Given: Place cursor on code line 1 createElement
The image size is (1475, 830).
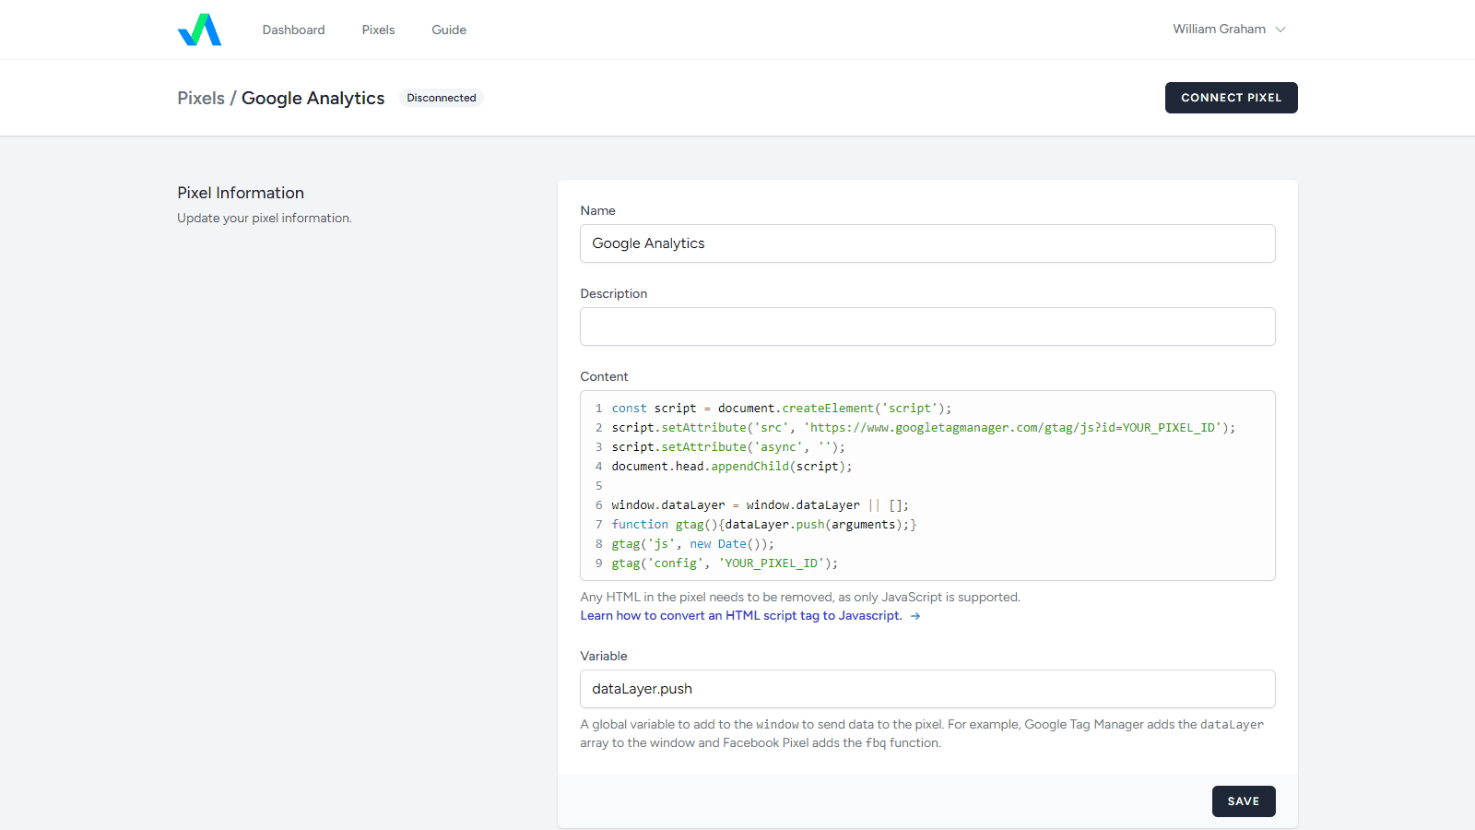Looking at the screenshot, I should tap(827, 409).
